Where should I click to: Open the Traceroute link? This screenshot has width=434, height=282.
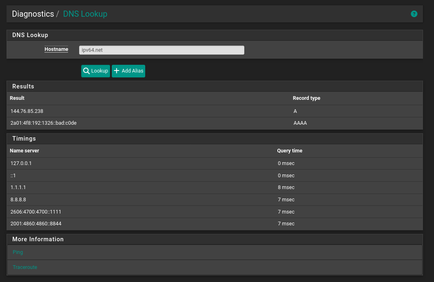coord(25,267)
